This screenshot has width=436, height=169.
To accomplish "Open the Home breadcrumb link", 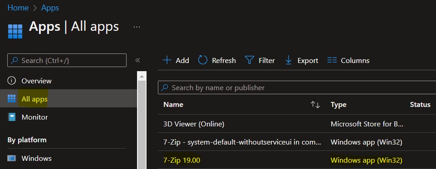I will click(18, 8).
